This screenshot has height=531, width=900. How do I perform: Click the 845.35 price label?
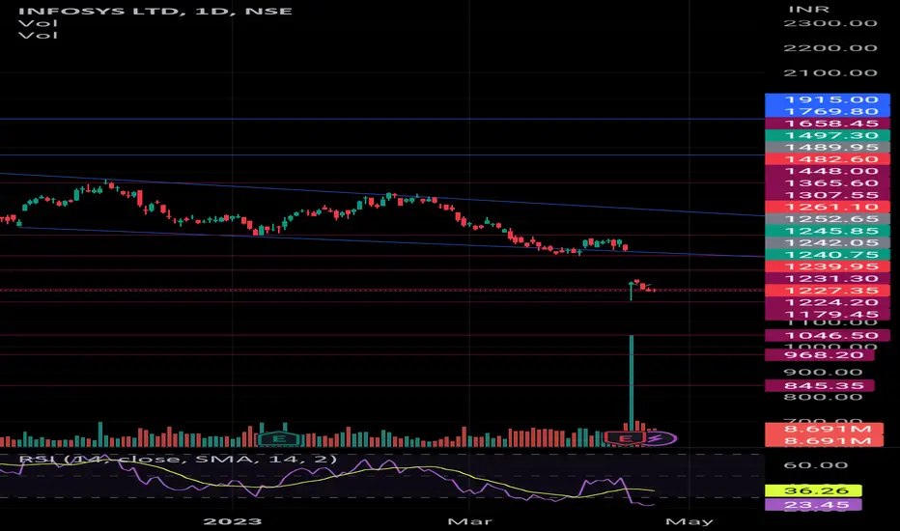click(x=820, y=386)
